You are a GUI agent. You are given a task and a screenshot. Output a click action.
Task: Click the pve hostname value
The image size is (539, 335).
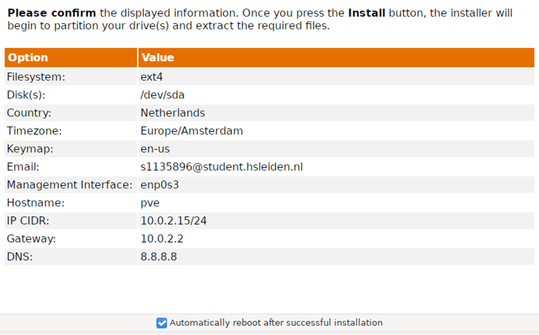coord(150,203)
